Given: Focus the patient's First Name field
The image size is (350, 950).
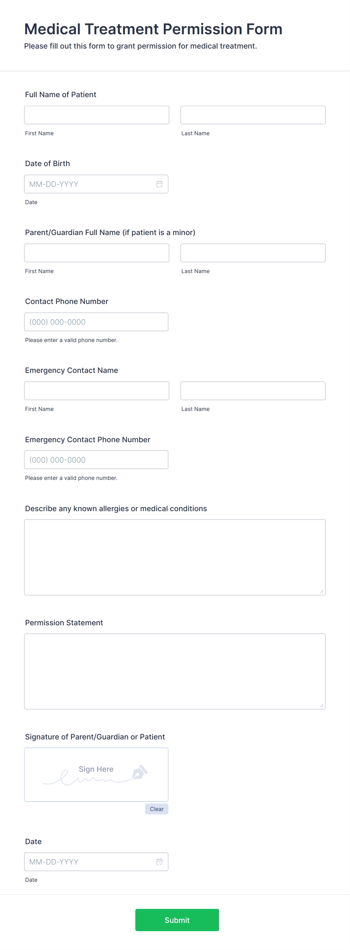Looking at the screenshot, I should point(96,115).
